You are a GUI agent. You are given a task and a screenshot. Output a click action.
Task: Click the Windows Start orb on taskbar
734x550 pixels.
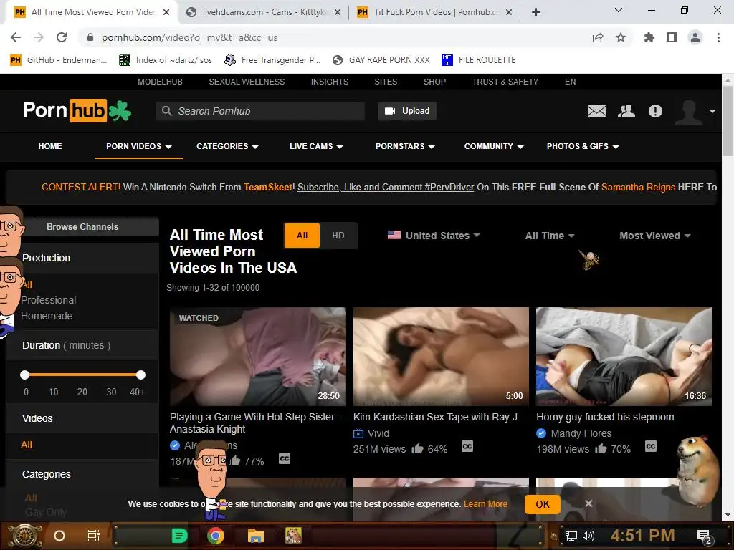point(25,536)
